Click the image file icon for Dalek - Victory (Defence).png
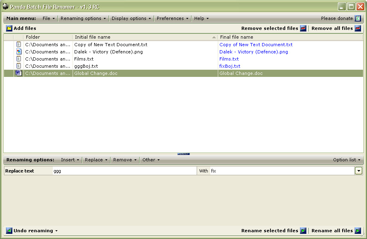The image size is (367, 239). [x=18, y=52]
